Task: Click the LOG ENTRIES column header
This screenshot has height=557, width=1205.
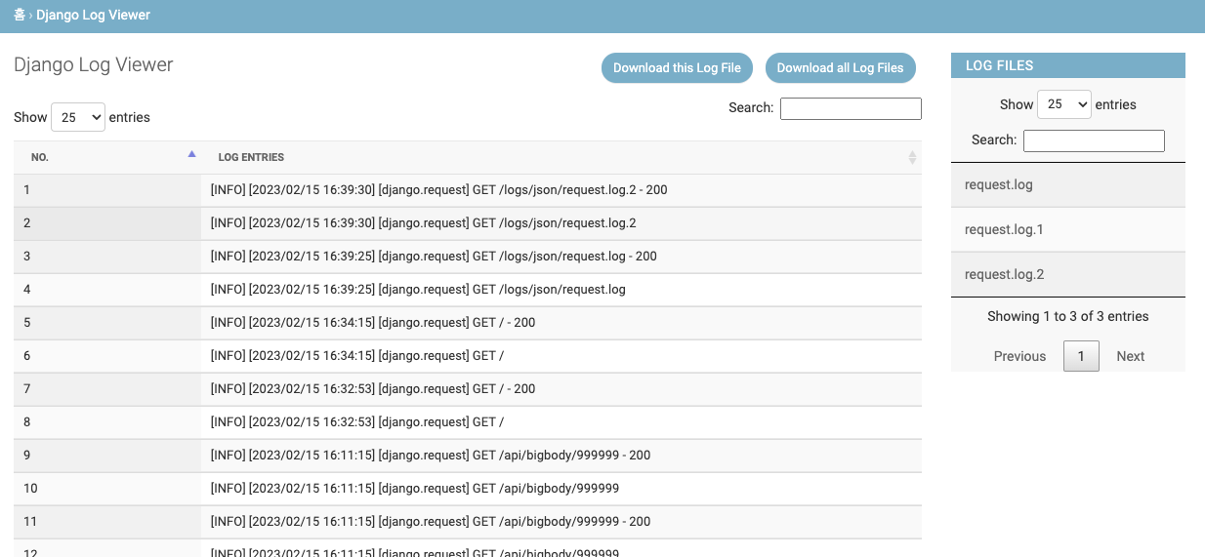Action: 561,157
